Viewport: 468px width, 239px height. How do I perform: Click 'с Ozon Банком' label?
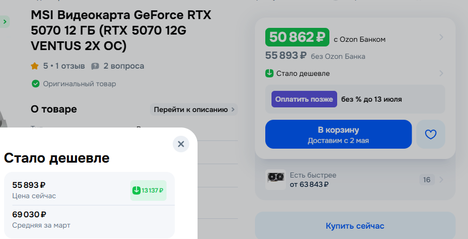pyautogui.click(x=359, y=39)
